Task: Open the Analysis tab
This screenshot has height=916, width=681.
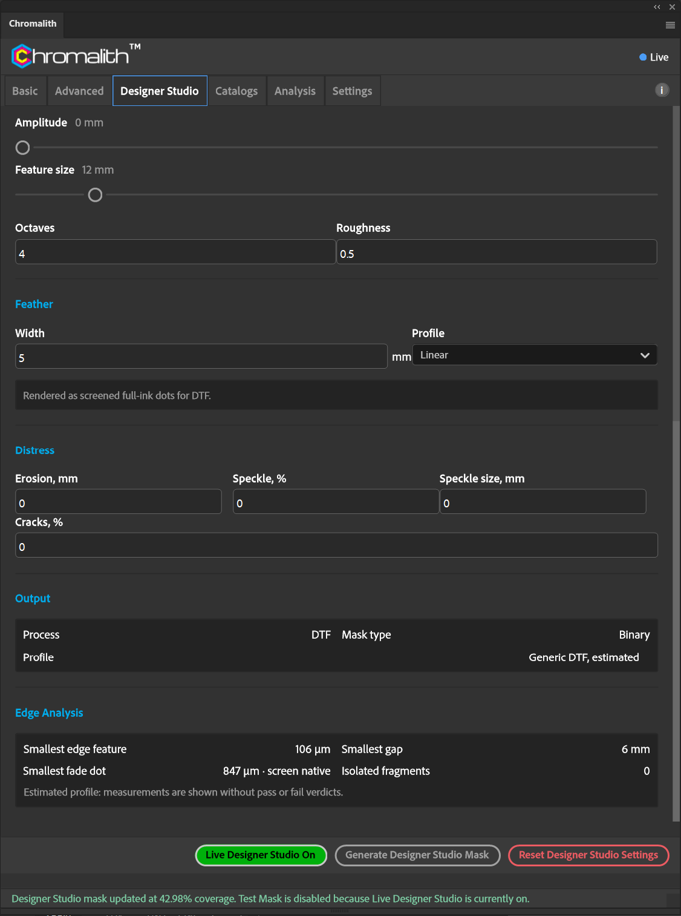Action: [x=295, y=91]
